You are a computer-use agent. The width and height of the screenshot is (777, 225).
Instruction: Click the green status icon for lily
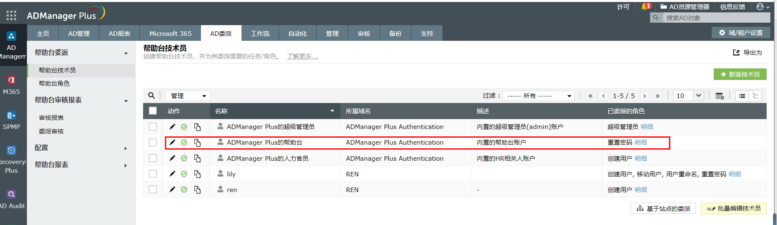click(184, 174)
